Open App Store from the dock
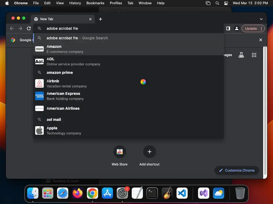Viewport: 273px width, 204px height. [x=107, y=193]
